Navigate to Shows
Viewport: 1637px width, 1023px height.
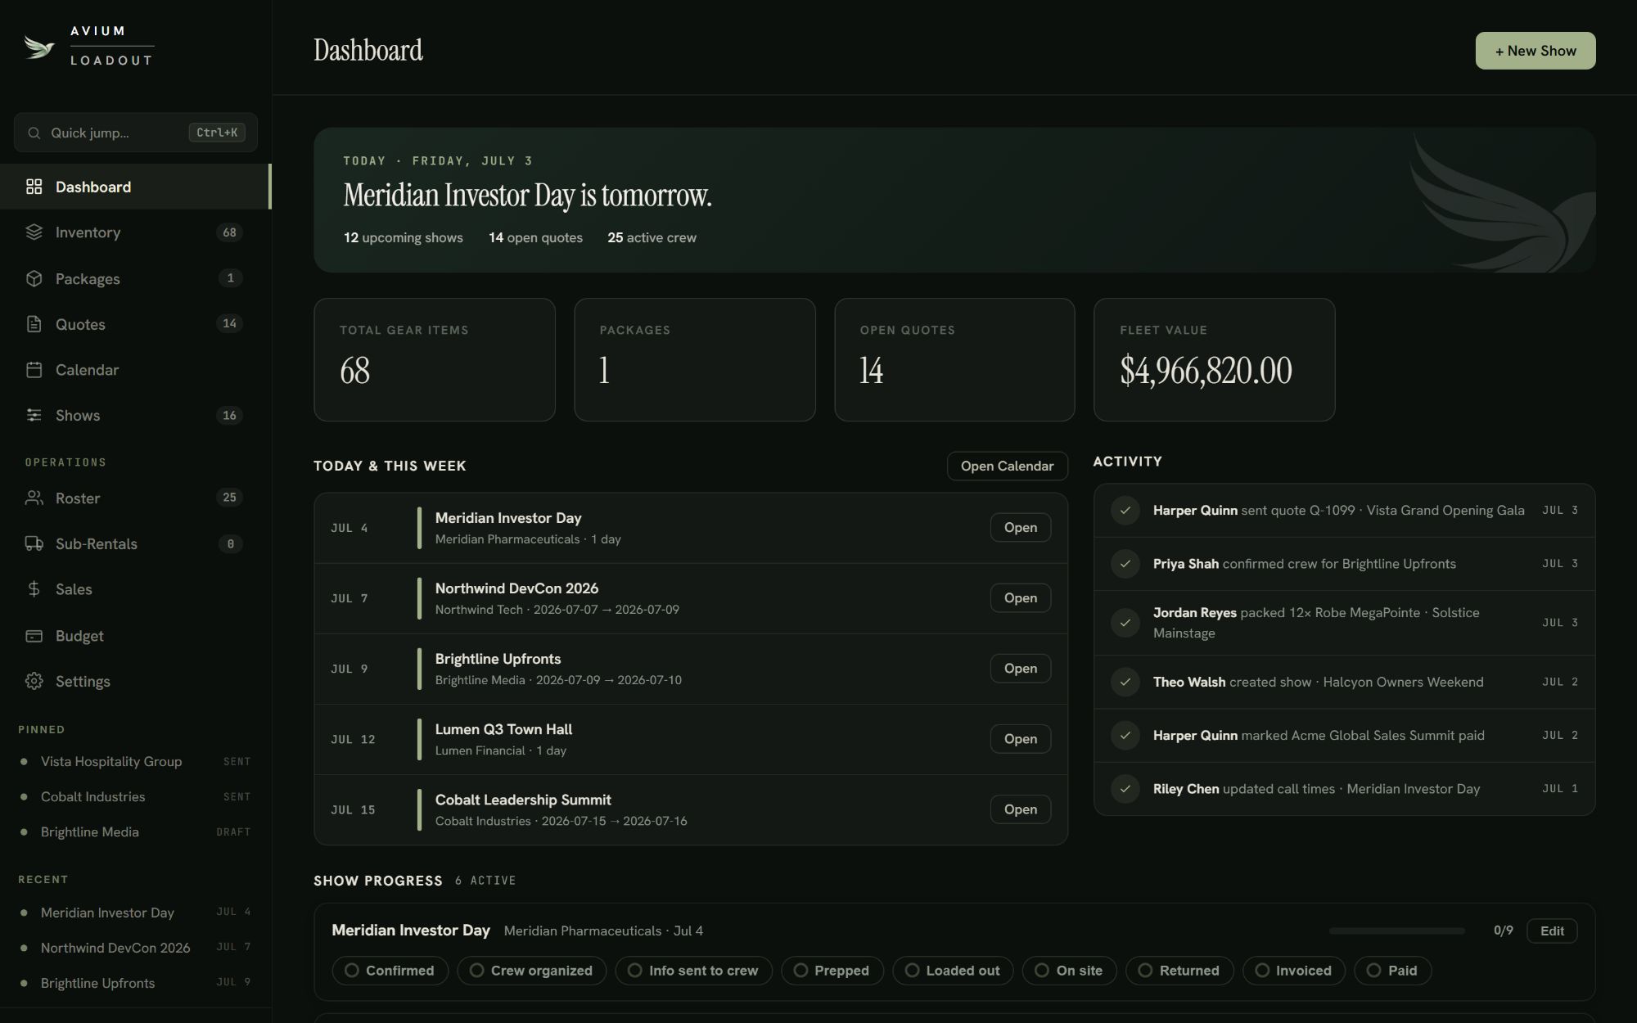click(x=135, y=415)
